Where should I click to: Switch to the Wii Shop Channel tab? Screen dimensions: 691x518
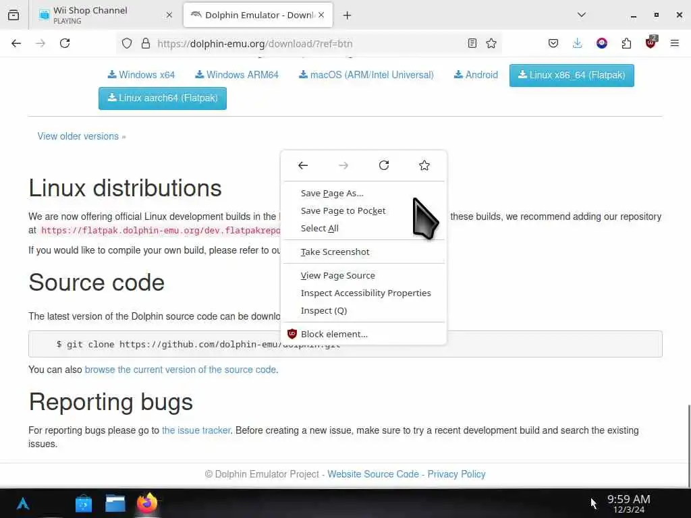[x=105, y=15]
